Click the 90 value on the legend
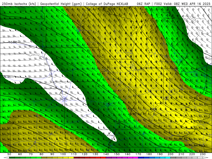Viewport: 212px width, 159px height. (x=52, y=154)
